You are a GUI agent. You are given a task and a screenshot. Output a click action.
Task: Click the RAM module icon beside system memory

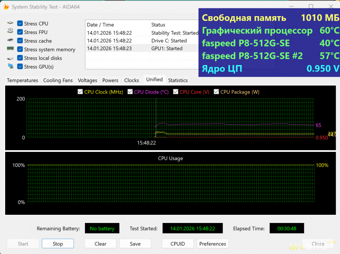click(10, 49)
